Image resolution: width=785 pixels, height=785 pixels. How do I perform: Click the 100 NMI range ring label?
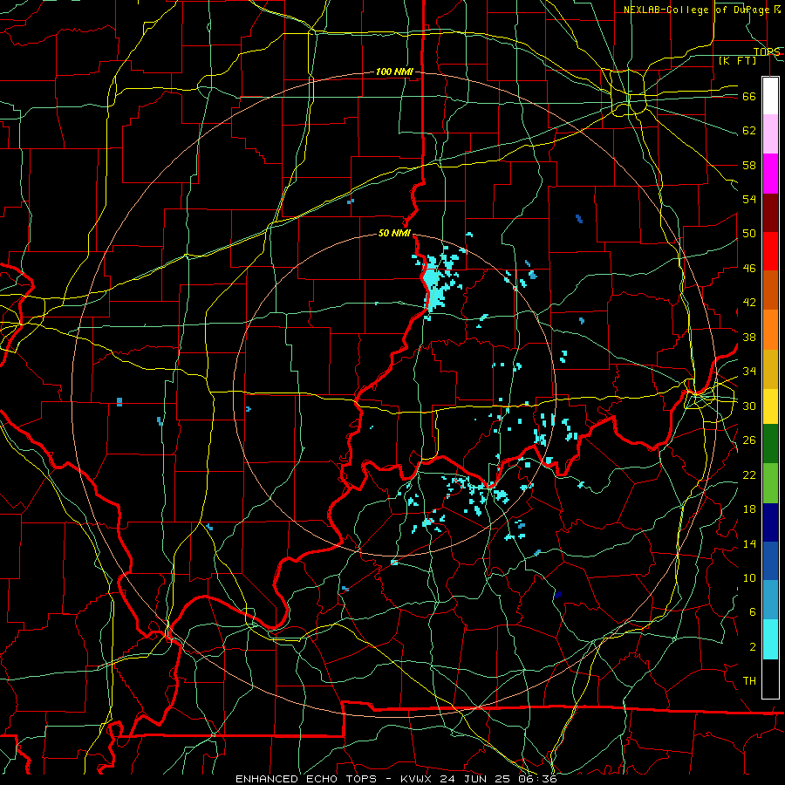(394, 72)
